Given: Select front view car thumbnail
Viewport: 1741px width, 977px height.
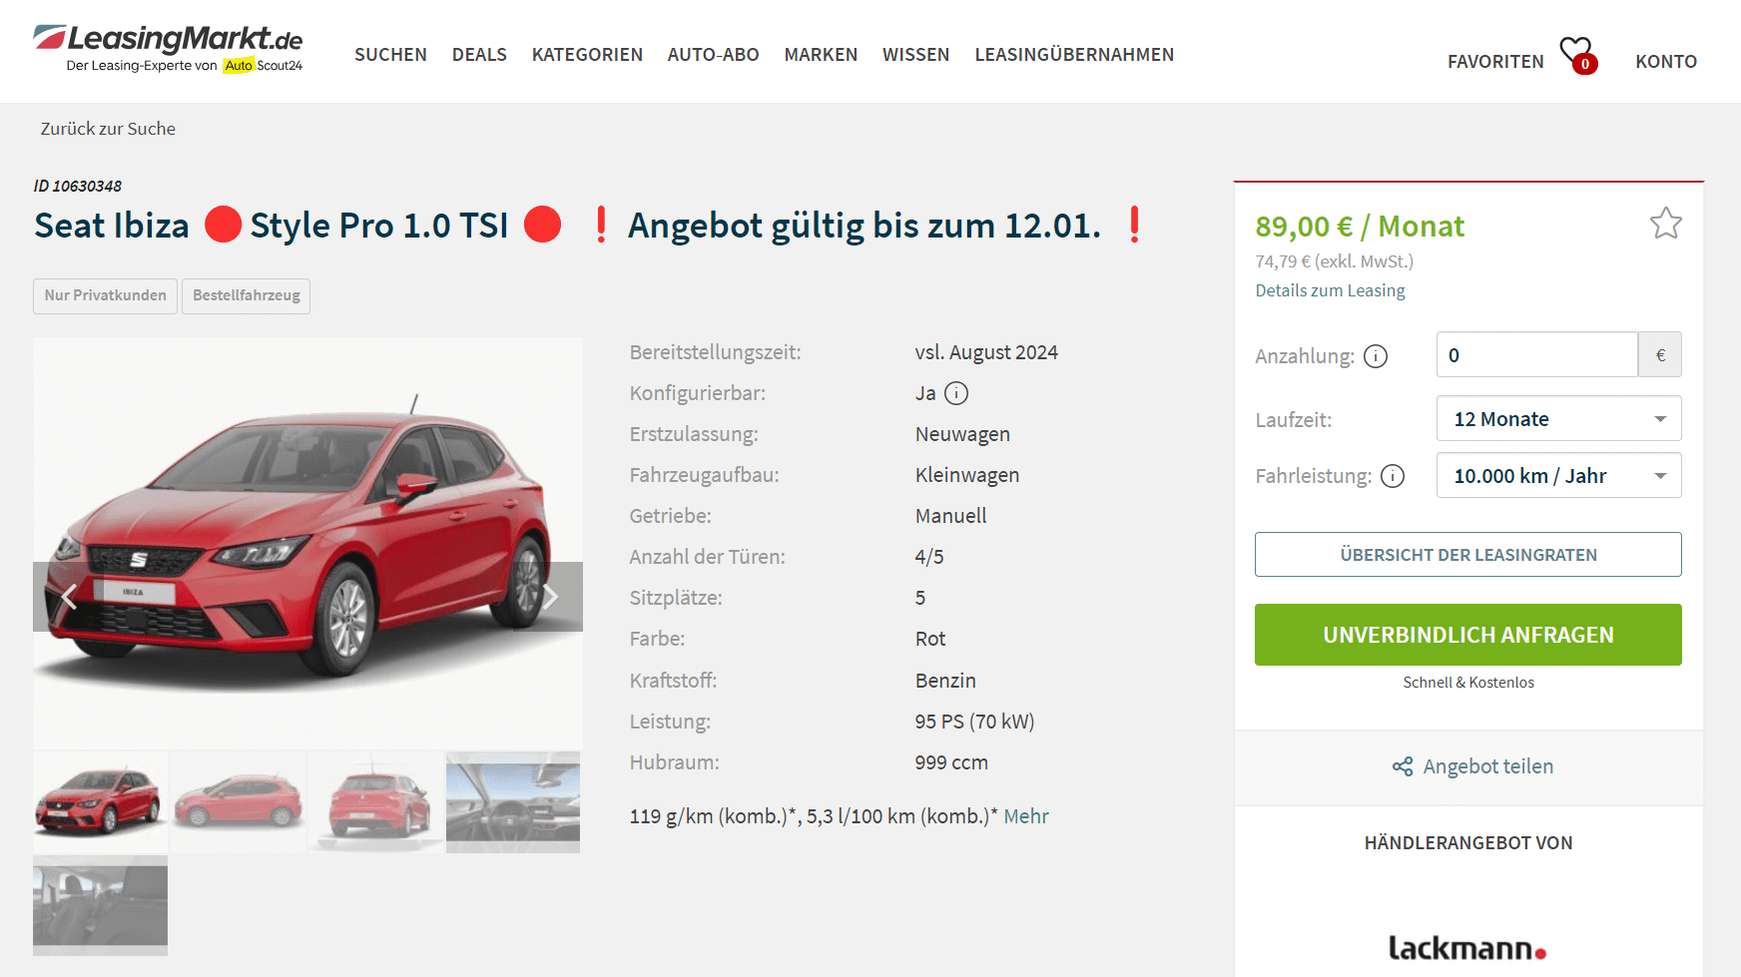Looking at the screenshot, I should 100,802.
